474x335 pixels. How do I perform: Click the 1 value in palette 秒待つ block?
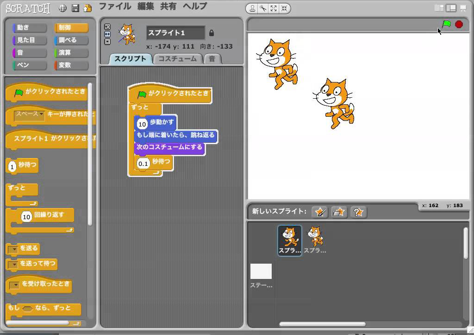(12, 167)
